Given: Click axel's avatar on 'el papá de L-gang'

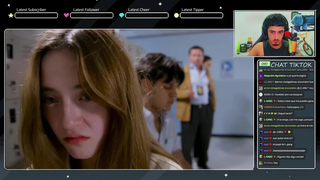Looking at the screenshot, I should point(261,144).
